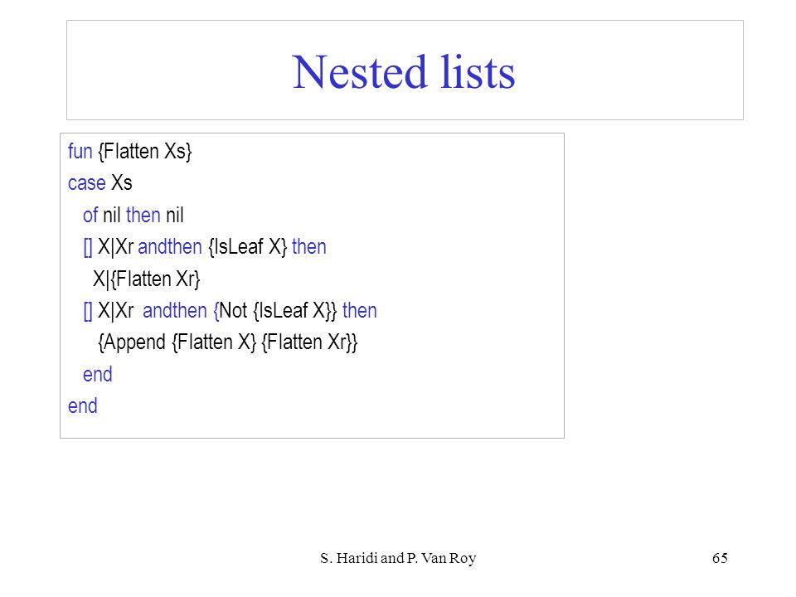
Task: Click the indented inner 'end' keyword
Action: (98, 374)
